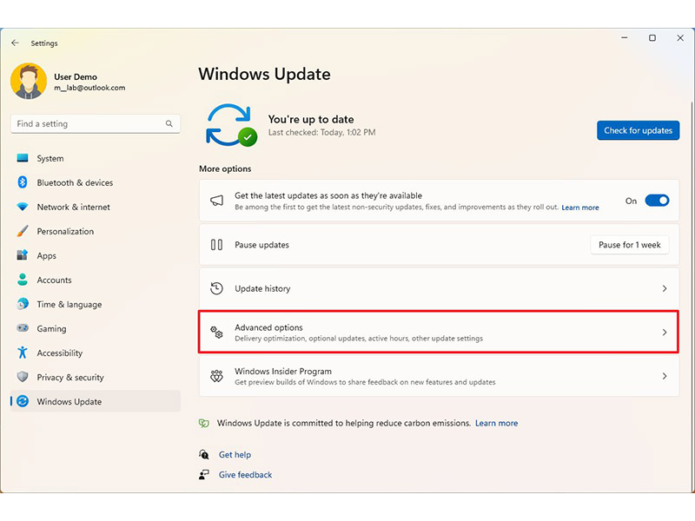This screenshot has width=695, height=521.
Task: Click the Give feedback icon
Action: pyautogui.click(x=204, y=474)
